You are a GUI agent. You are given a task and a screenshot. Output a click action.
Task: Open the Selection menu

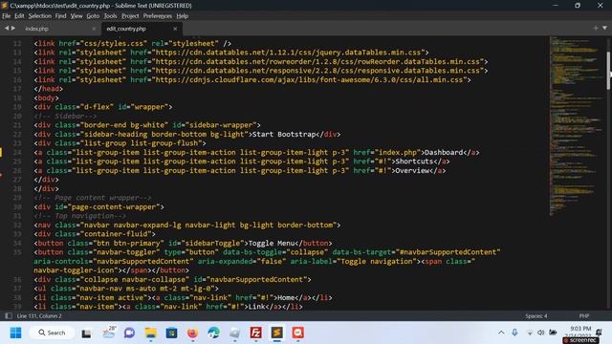point(40,16)
